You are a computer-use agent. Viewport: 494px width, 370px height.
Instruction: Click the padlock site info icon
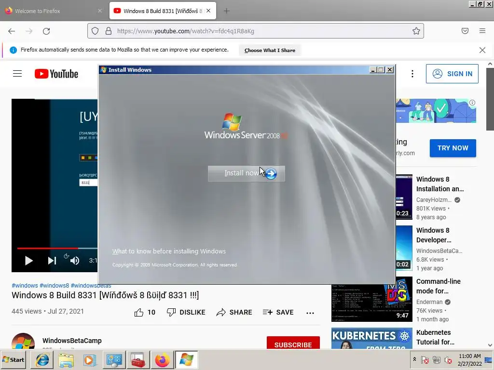(109, 31)
